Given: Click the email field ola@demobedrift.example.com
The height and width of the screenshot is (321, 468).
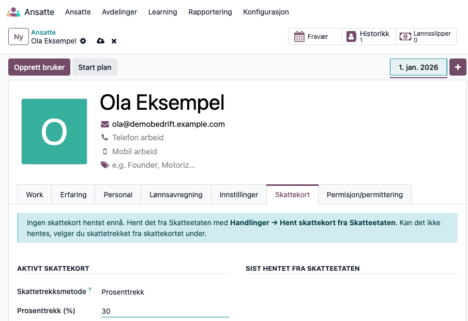Looking at the screenshot, I should point(169,124).
